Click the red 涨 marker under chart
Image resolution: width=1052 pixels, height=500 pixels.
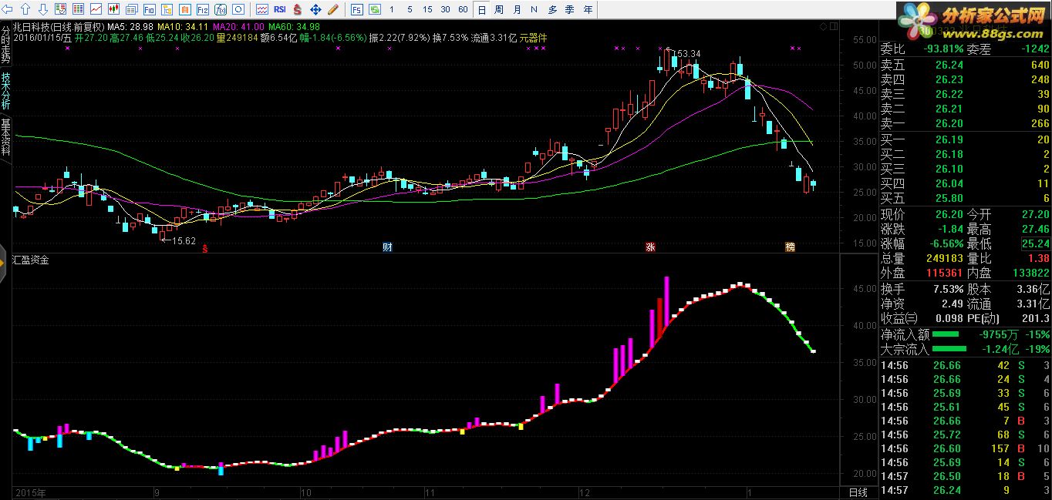(650, 247)
